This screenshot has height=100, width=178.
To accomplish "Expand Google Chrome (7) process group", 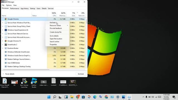I will 3,41.
